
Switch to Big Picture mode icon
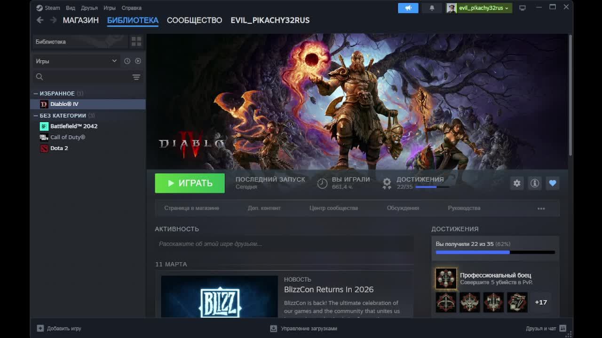[x=523, y=8]
